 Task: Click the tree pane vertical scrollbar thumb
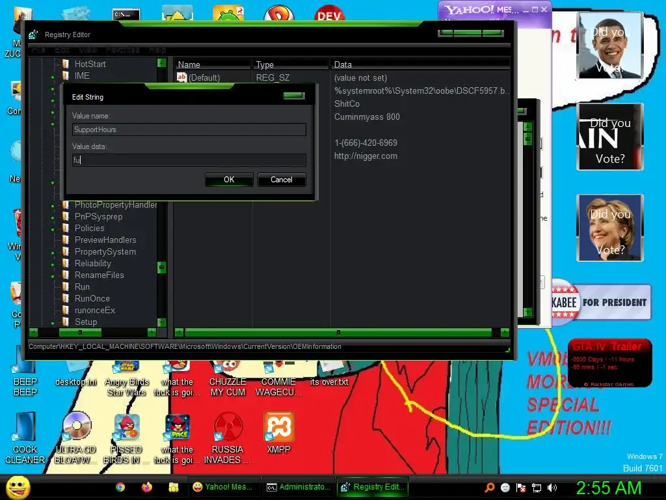(161, 268)
